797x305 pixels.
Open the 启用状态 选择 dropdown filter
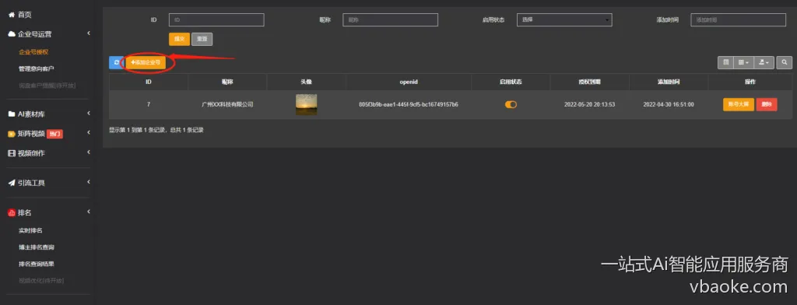(x=564, y=19)
